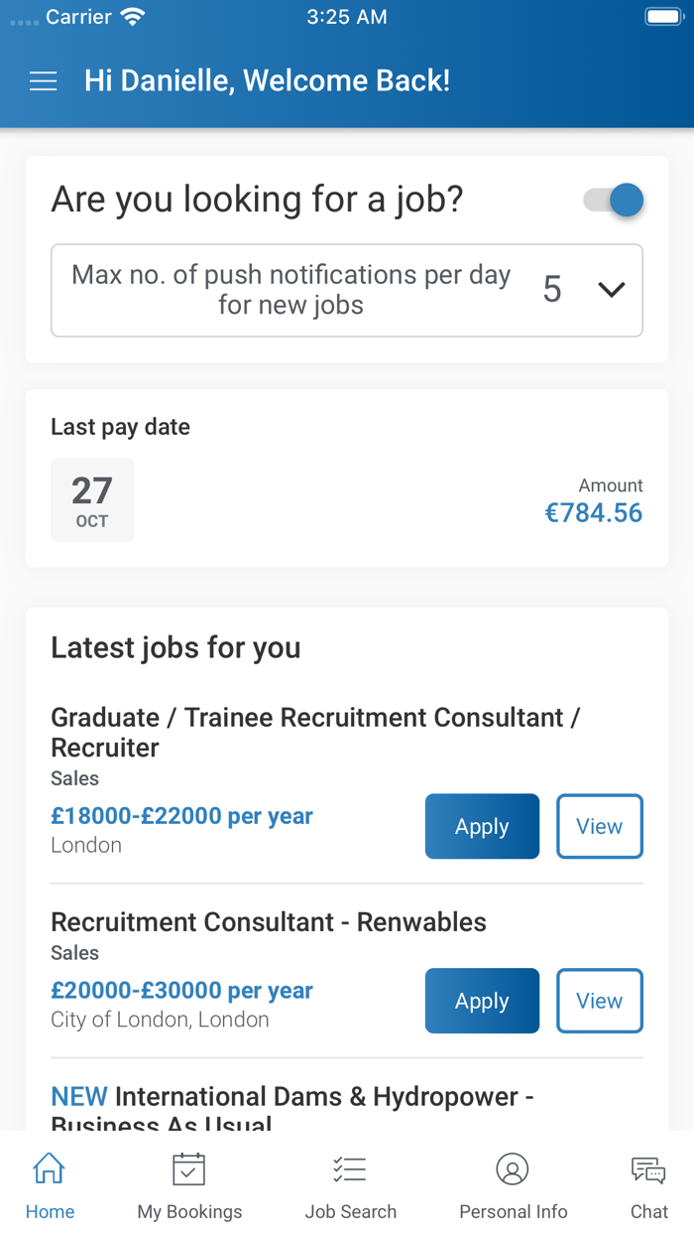Tap the Home house icon
Viewport: 694px width, 1235px height.
pyautogui.click(x=49, y=1169)
